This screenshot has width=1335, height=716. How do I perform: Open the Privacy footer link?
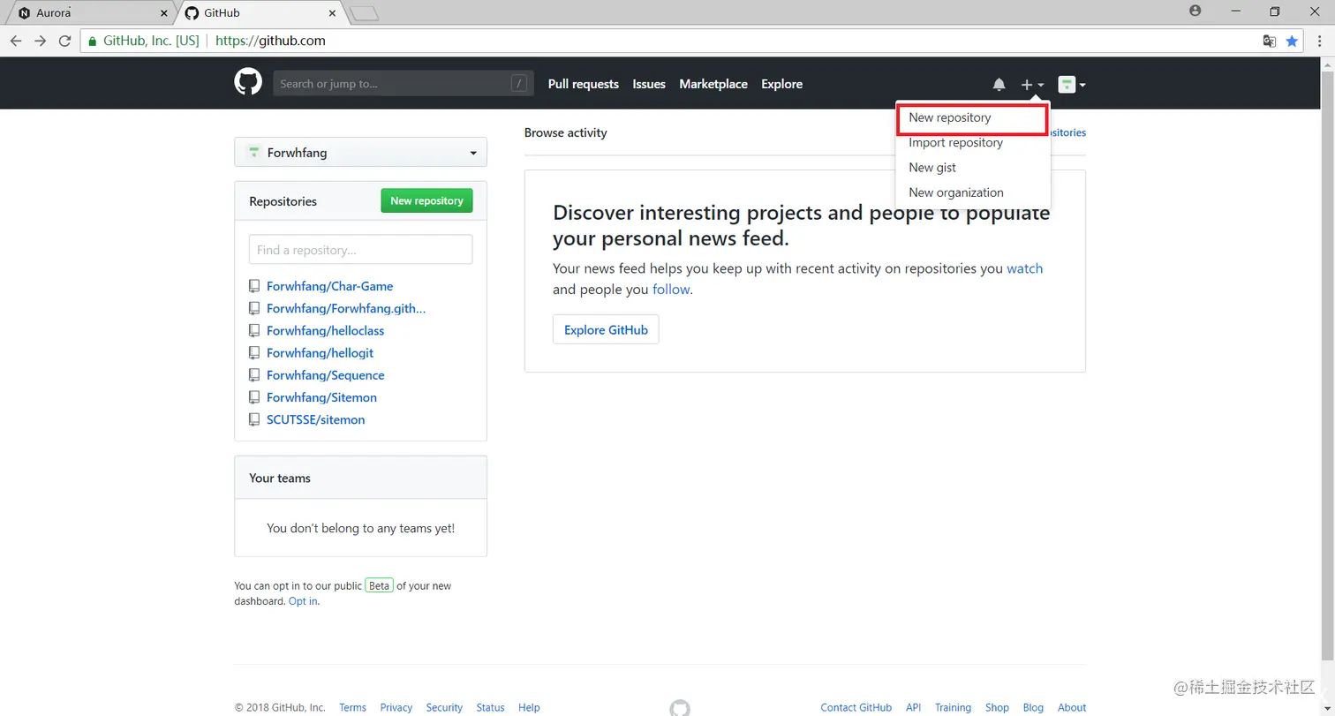click(x=396, y=707)
